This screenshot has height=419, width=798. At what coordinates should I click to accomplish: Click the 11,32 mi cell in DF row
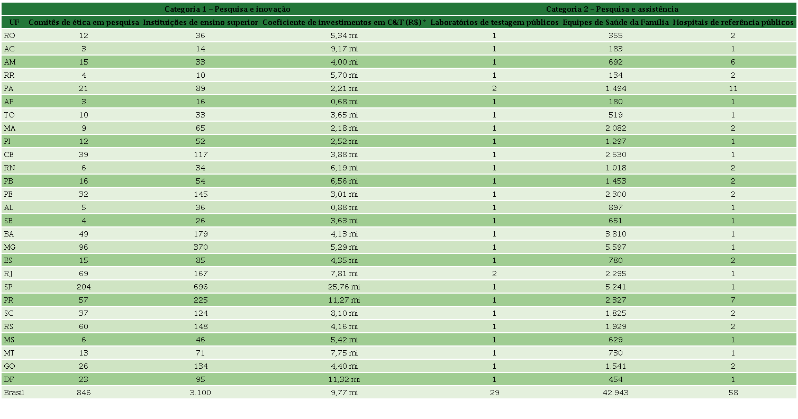[344, 379]
